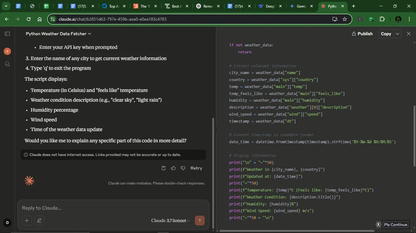Image resolution: width=416 pixels, height=233 pixels.
Task: Open a new browser tab
Action: tap(354, 6)
